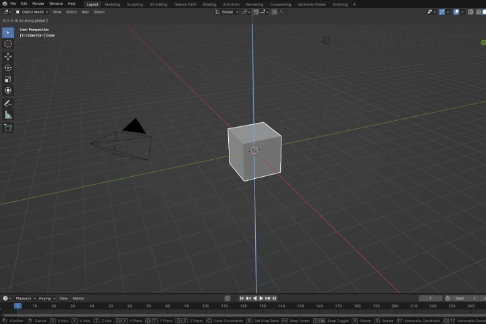
Task: Open the Keying dropdown
Action: tap(47, 298)
